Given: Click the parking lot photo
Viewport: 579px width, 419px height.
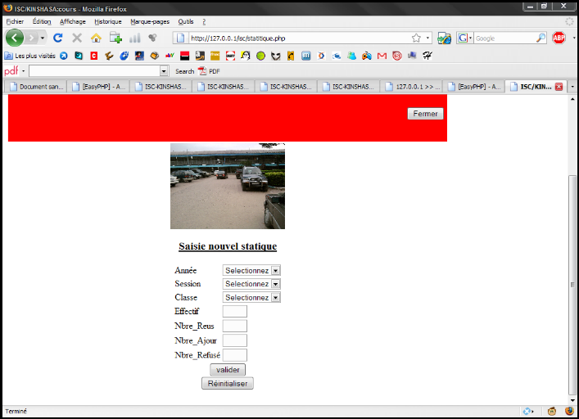Looking at the screenshot, I should coord(228,186).
